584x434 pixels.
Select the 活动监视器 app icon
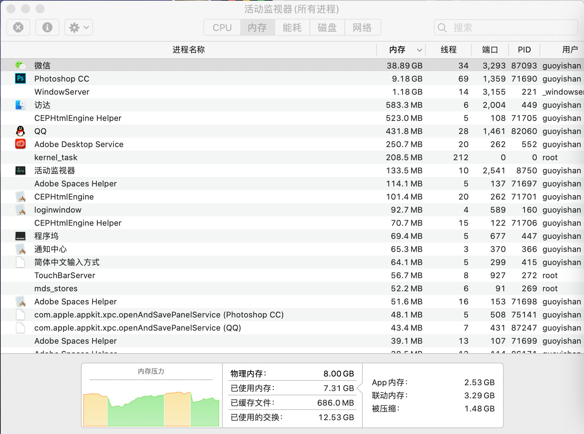click(x=20, y=170)
